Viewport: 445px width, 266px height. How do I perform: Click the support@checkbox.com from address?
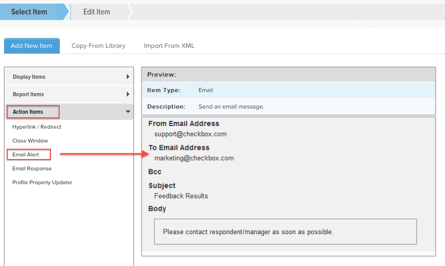190,134
